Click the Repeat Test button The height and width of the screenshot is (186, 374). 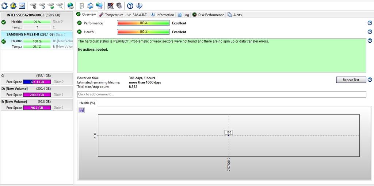click(351, 80)
